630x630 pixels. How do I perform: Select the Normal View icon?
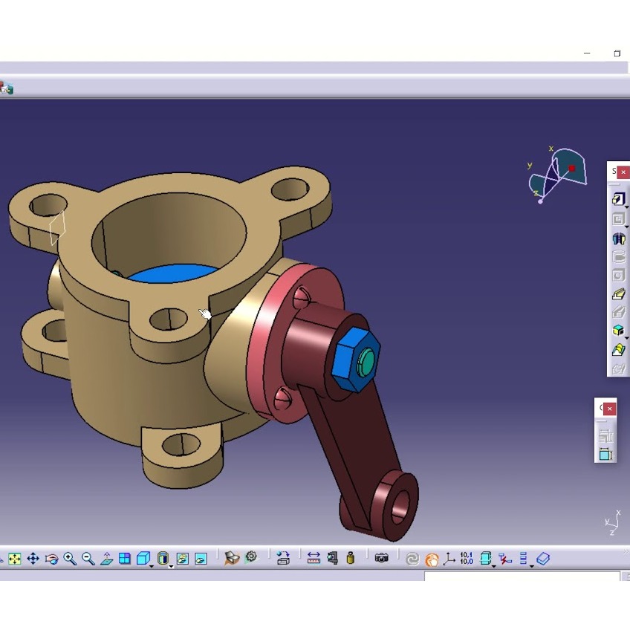106,559
